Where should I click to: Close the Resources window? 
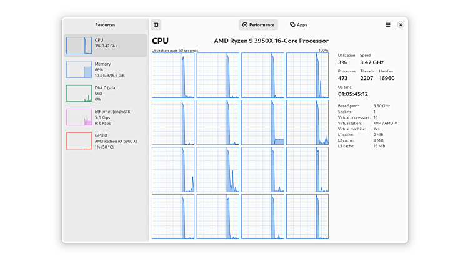[401, 25]
